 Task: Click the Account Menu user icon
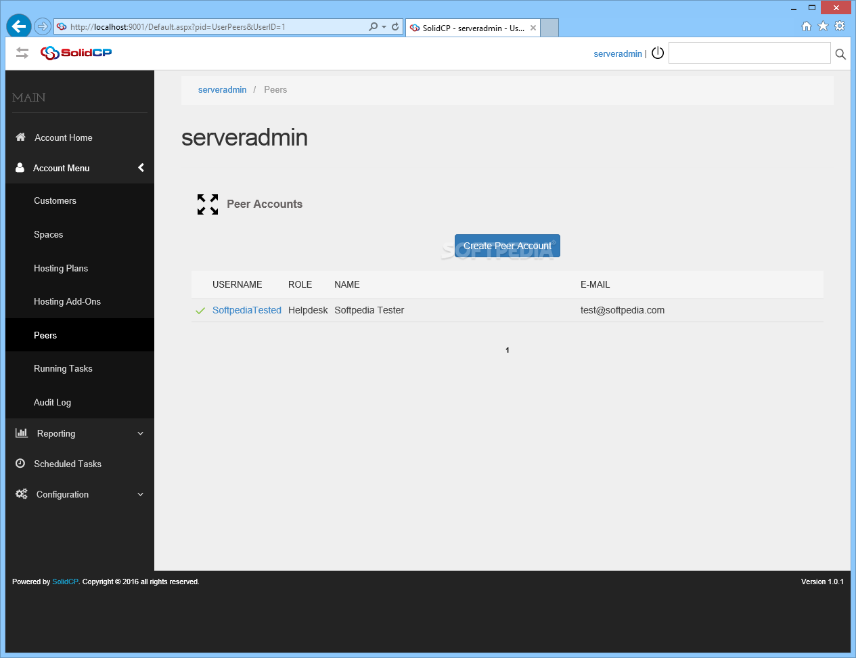click(x=20, y=167)
